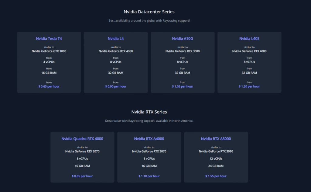Click the 24 GB RAM spec text
Image resolution: width=311 pixels, height=192 pixels.
(x=216, y=166)
